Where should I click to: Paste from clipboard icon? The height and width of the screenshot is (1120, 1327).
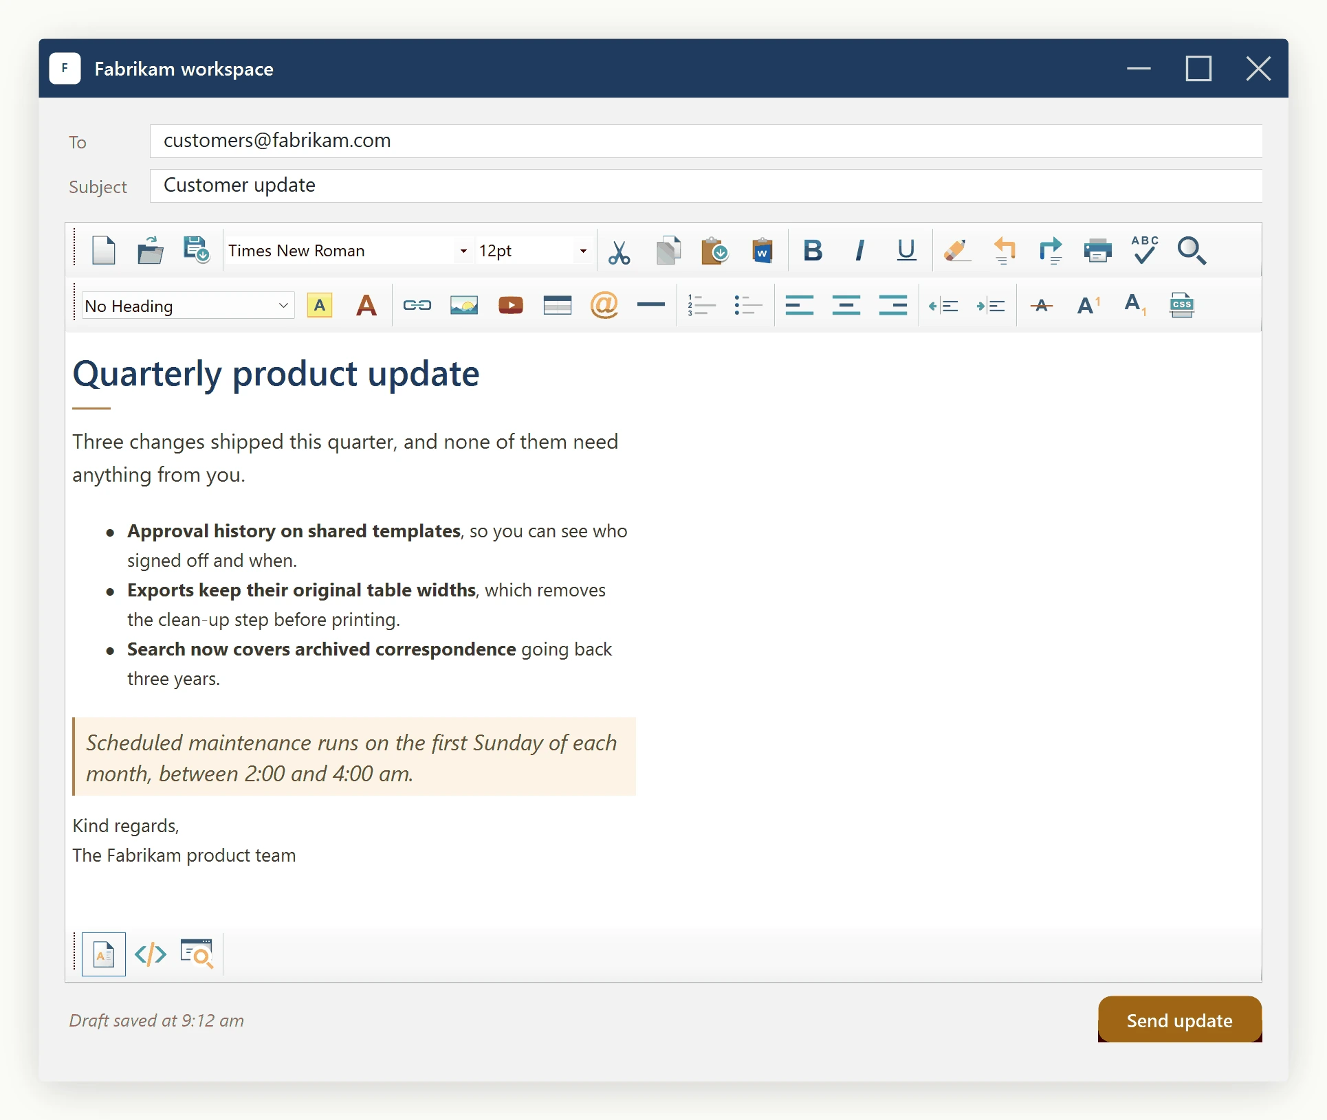(x=715, y=251)
